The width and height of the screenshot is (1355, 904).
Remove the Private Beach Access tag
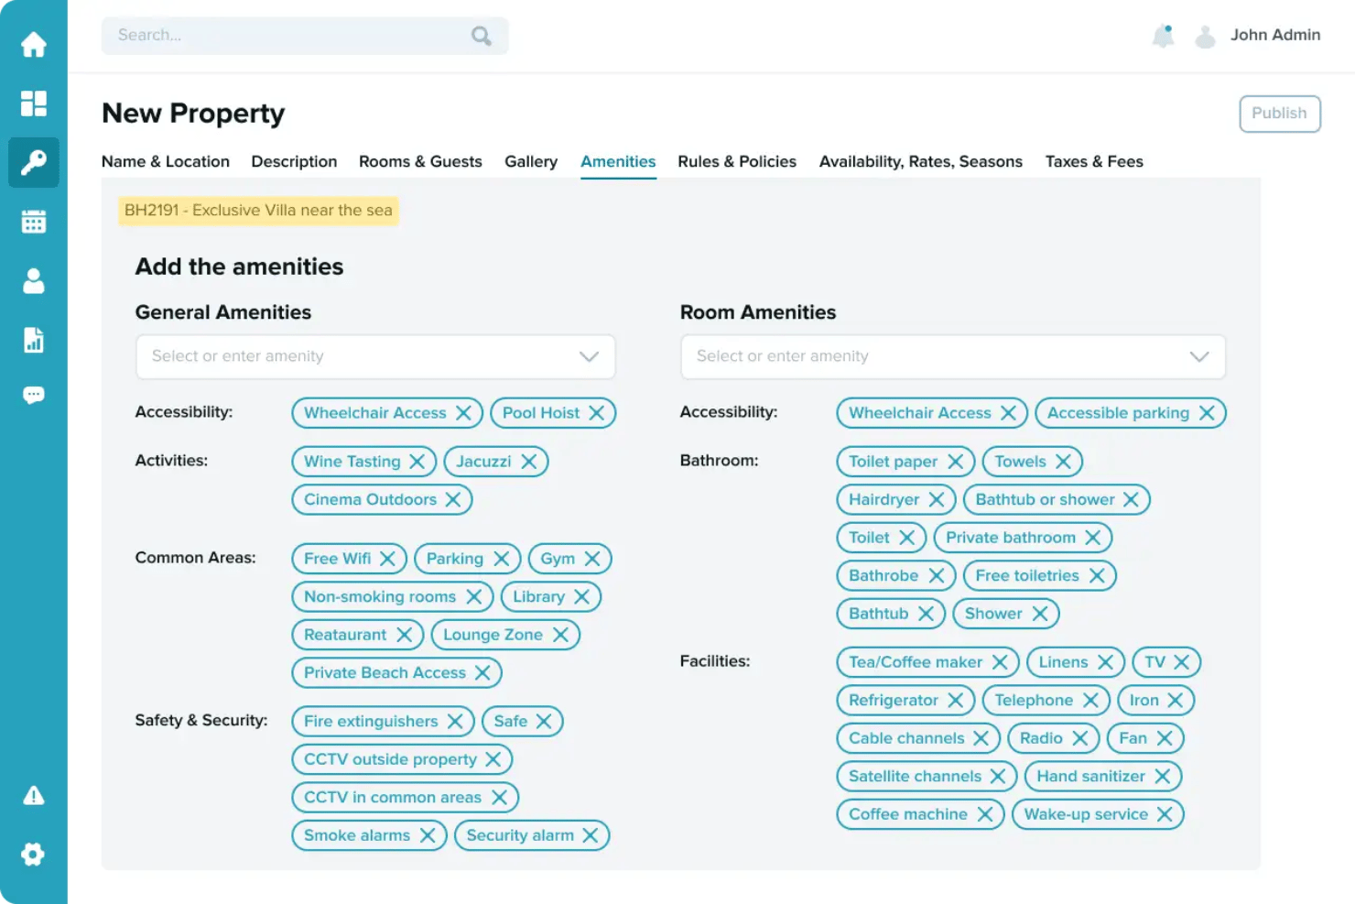[x=482, y=673]
